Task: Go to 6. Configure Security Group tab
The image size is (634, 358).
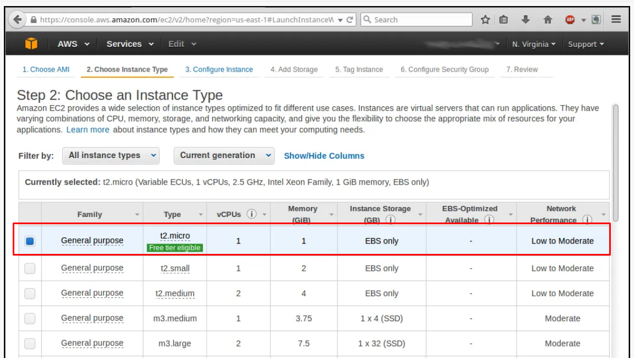Action: [x=444, y=69]
